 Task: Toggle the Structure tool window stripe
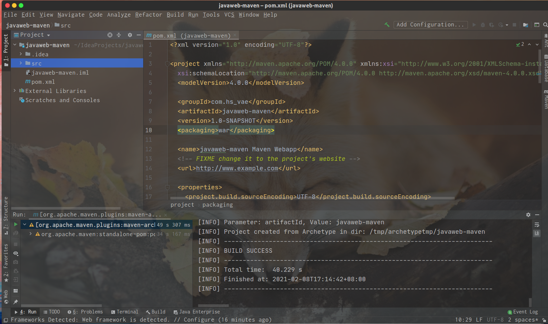pyautogui.click(x=5, y=215)
